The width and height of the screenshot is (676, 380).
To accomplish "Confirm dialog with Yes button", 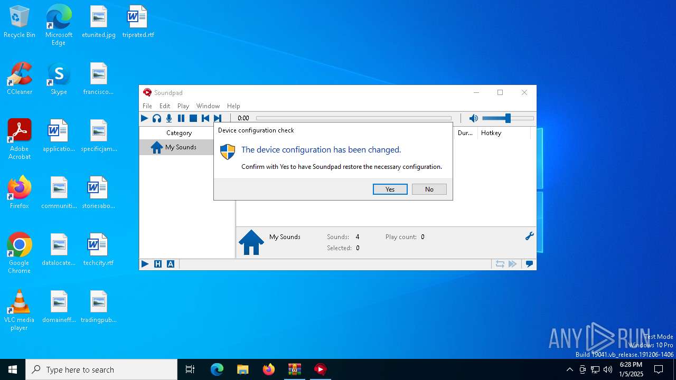I will click(x=390, y=189).
